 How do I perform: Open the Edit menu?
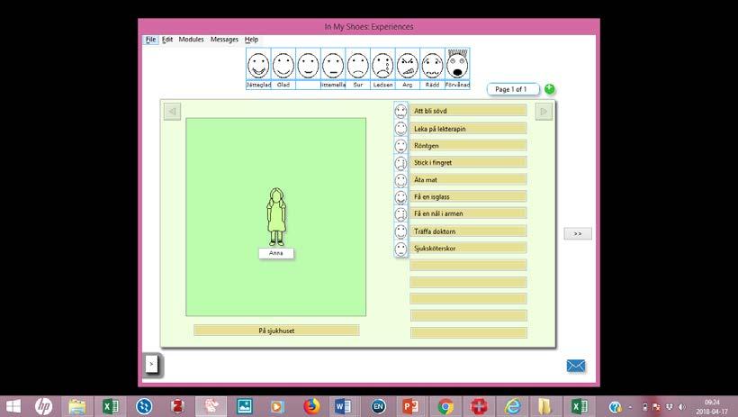point(167,40)
